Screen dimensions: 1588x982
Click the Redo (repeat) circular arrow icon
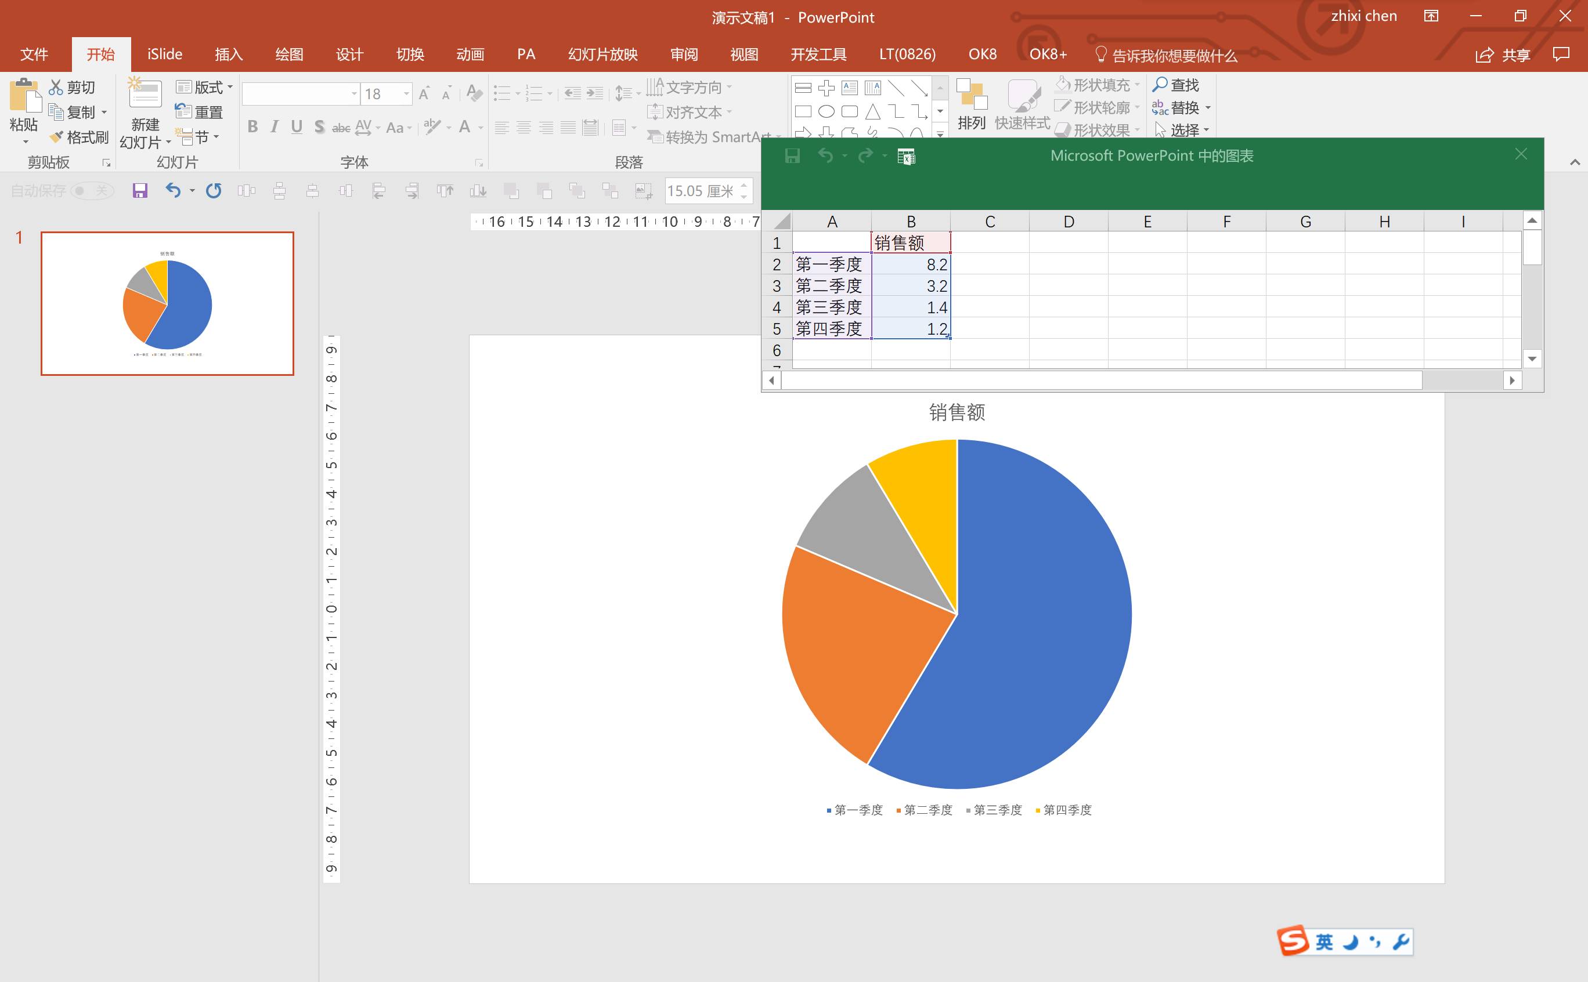pos(214,190)
